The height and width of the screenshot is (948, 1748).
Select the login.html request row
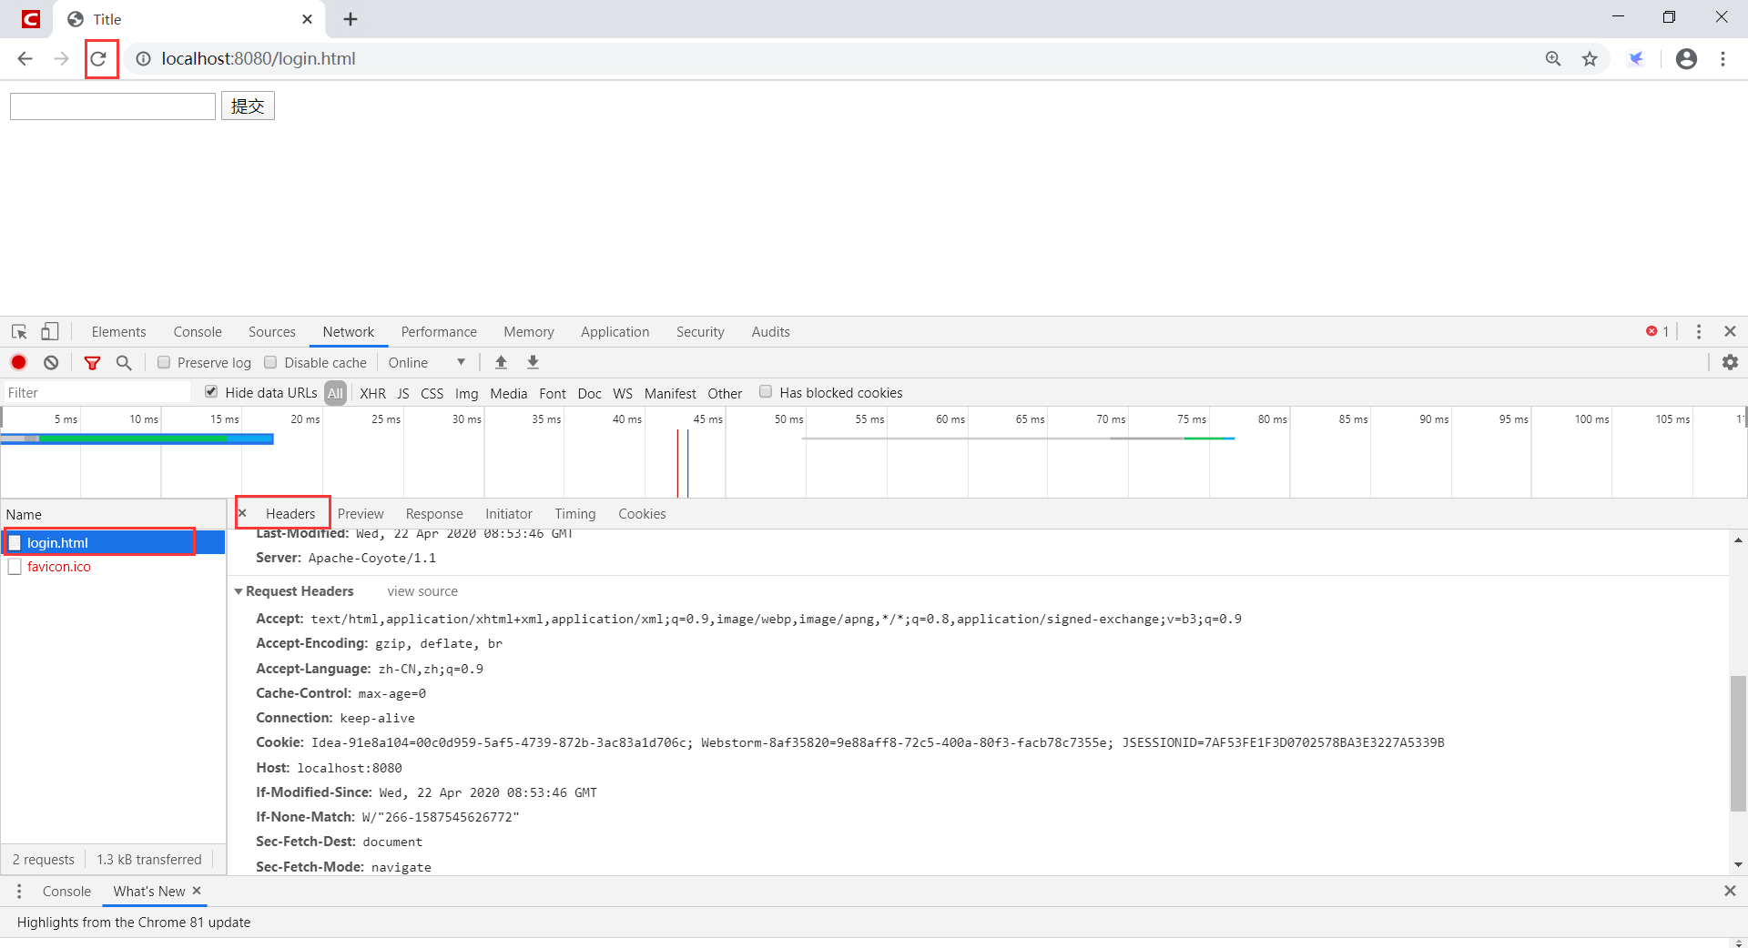[x=113, y=542]
